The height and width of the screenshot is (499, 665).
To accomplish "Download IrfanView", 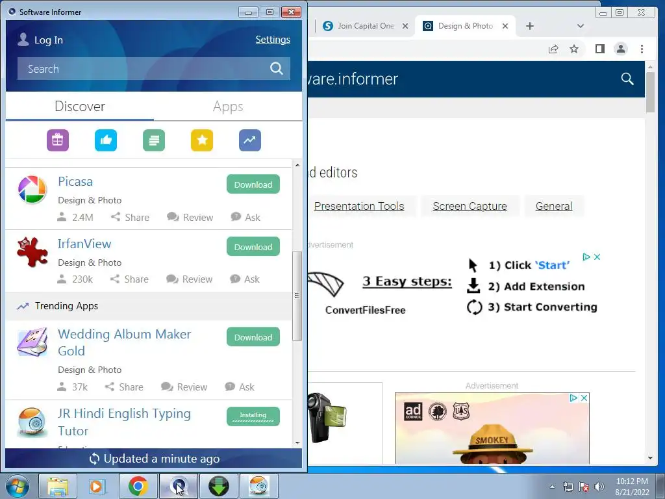I will point(253,246).
